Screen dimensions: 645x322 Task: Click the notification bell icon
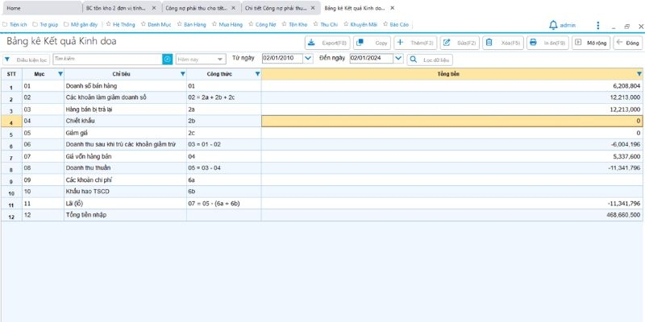(553, 25)
